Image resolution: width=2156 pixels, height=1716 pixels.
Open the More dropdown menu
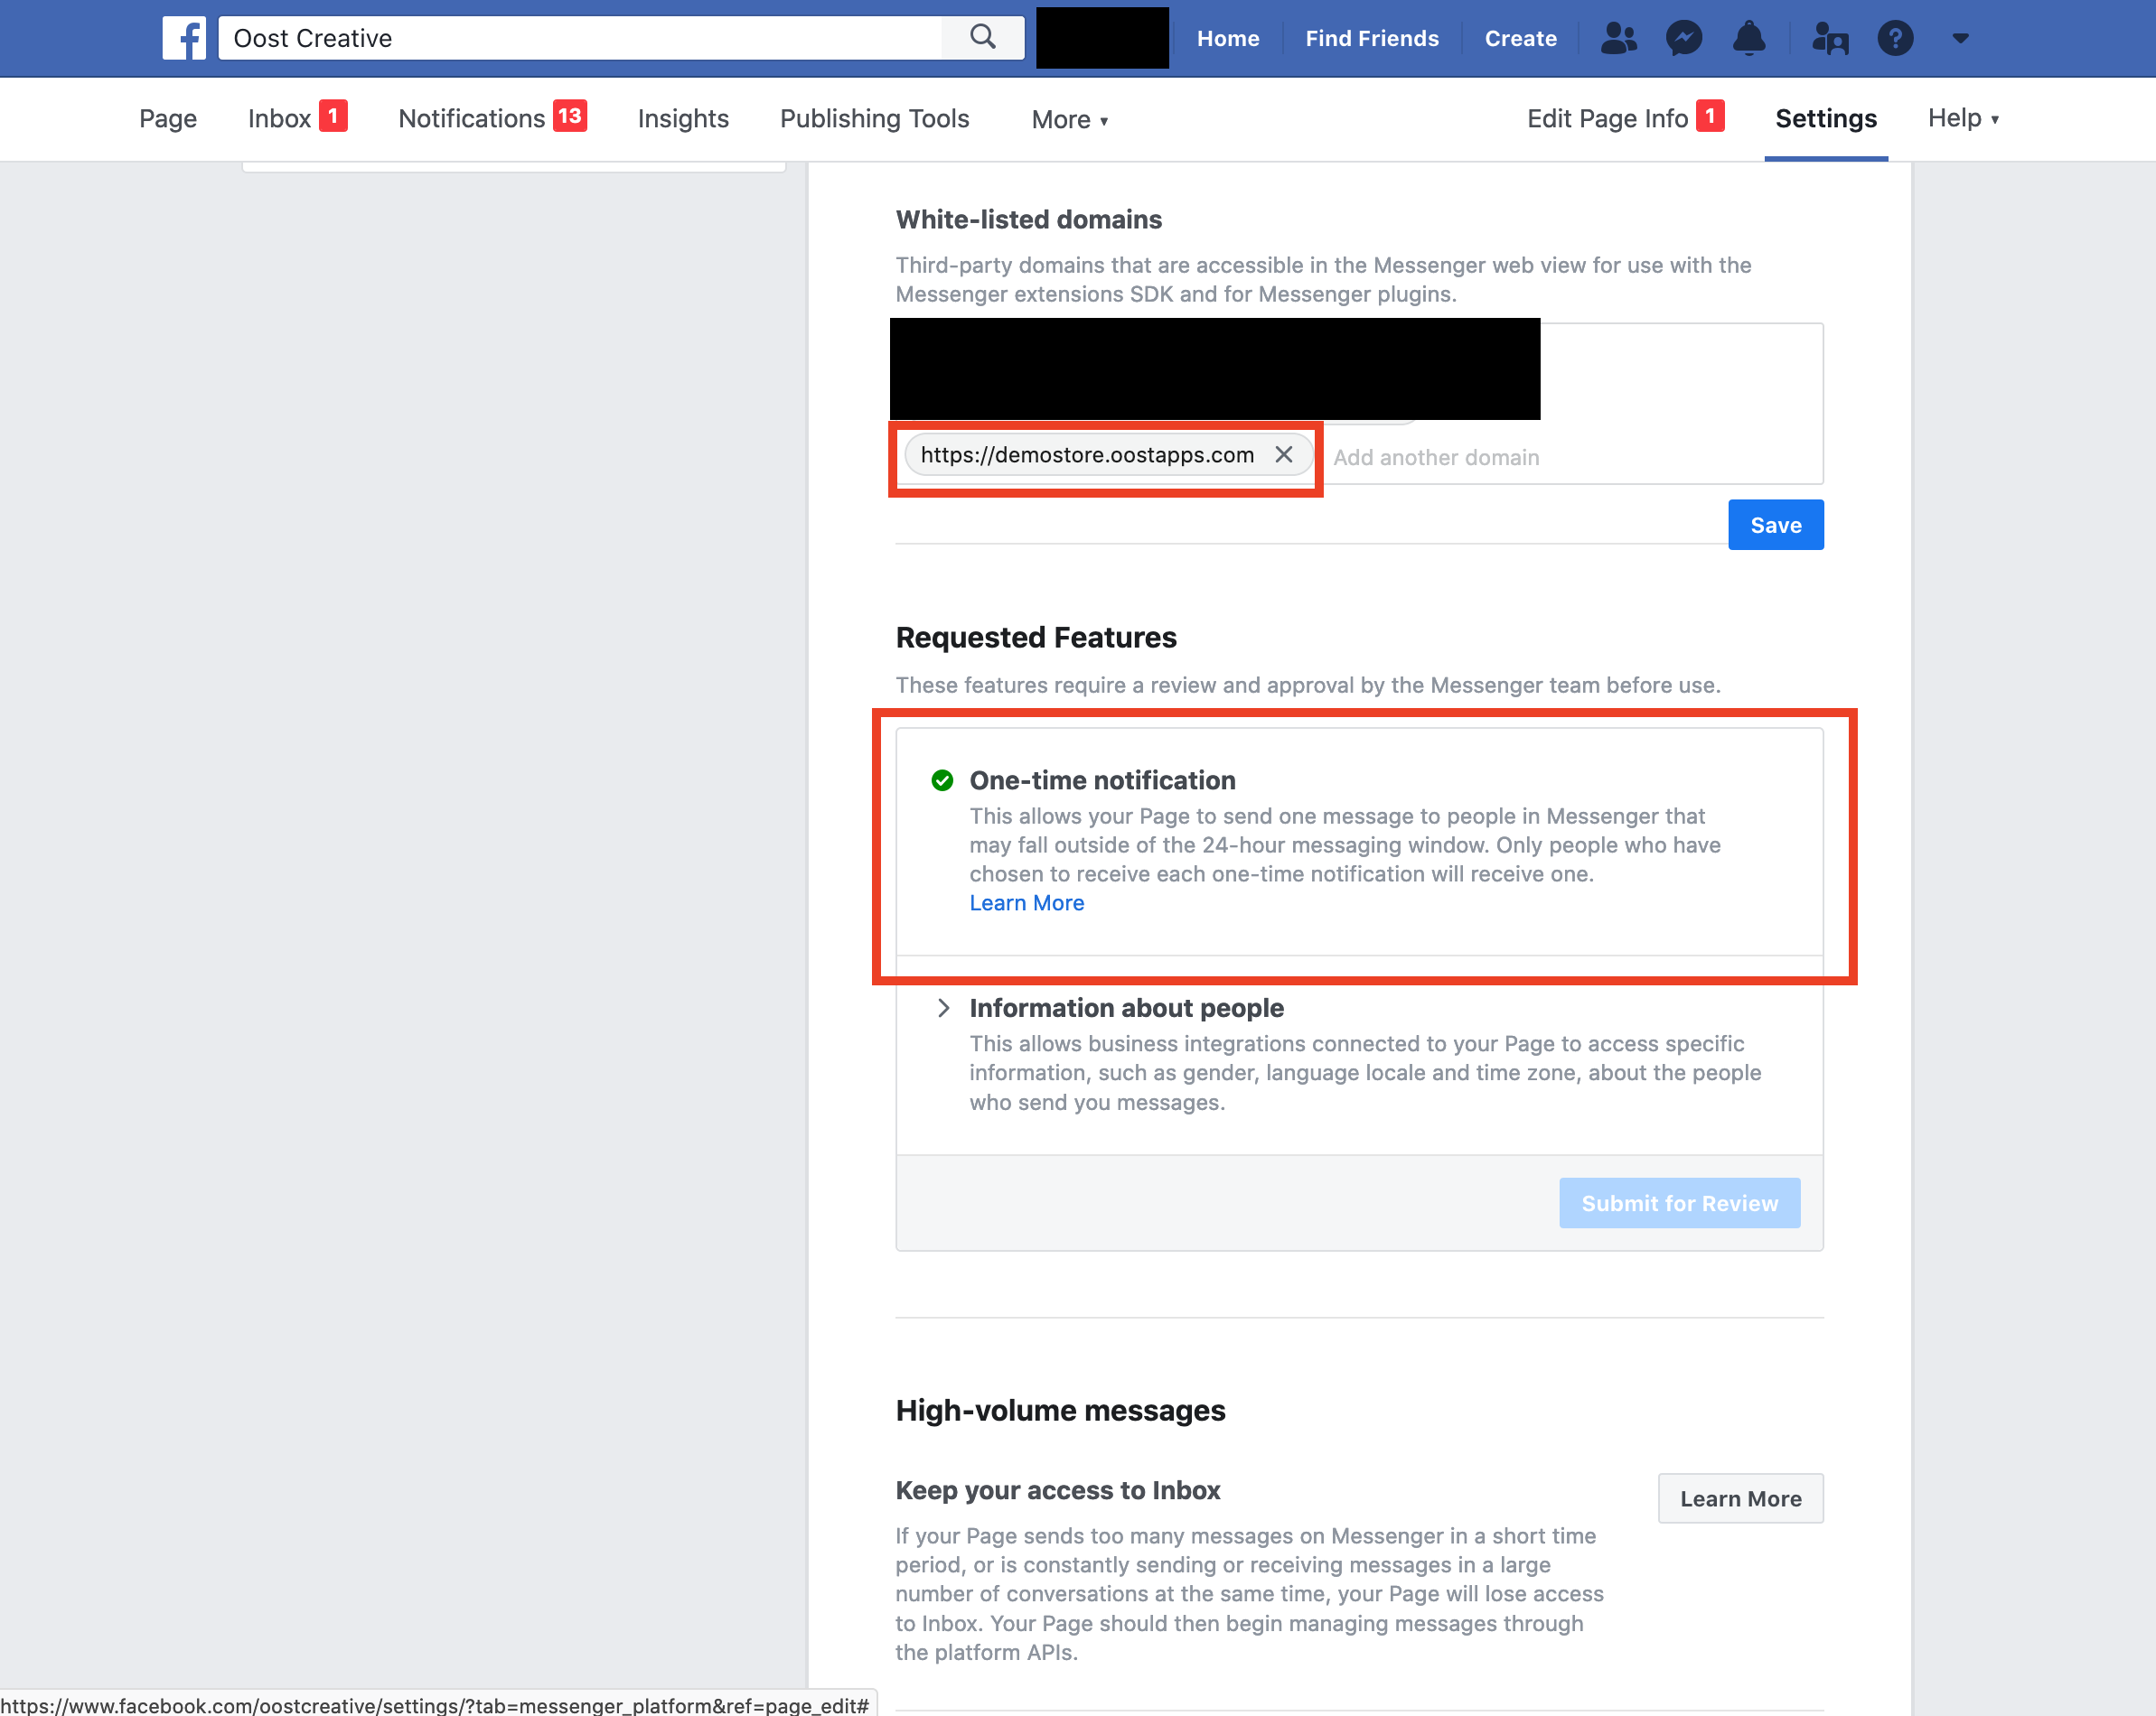[1068, 119]
